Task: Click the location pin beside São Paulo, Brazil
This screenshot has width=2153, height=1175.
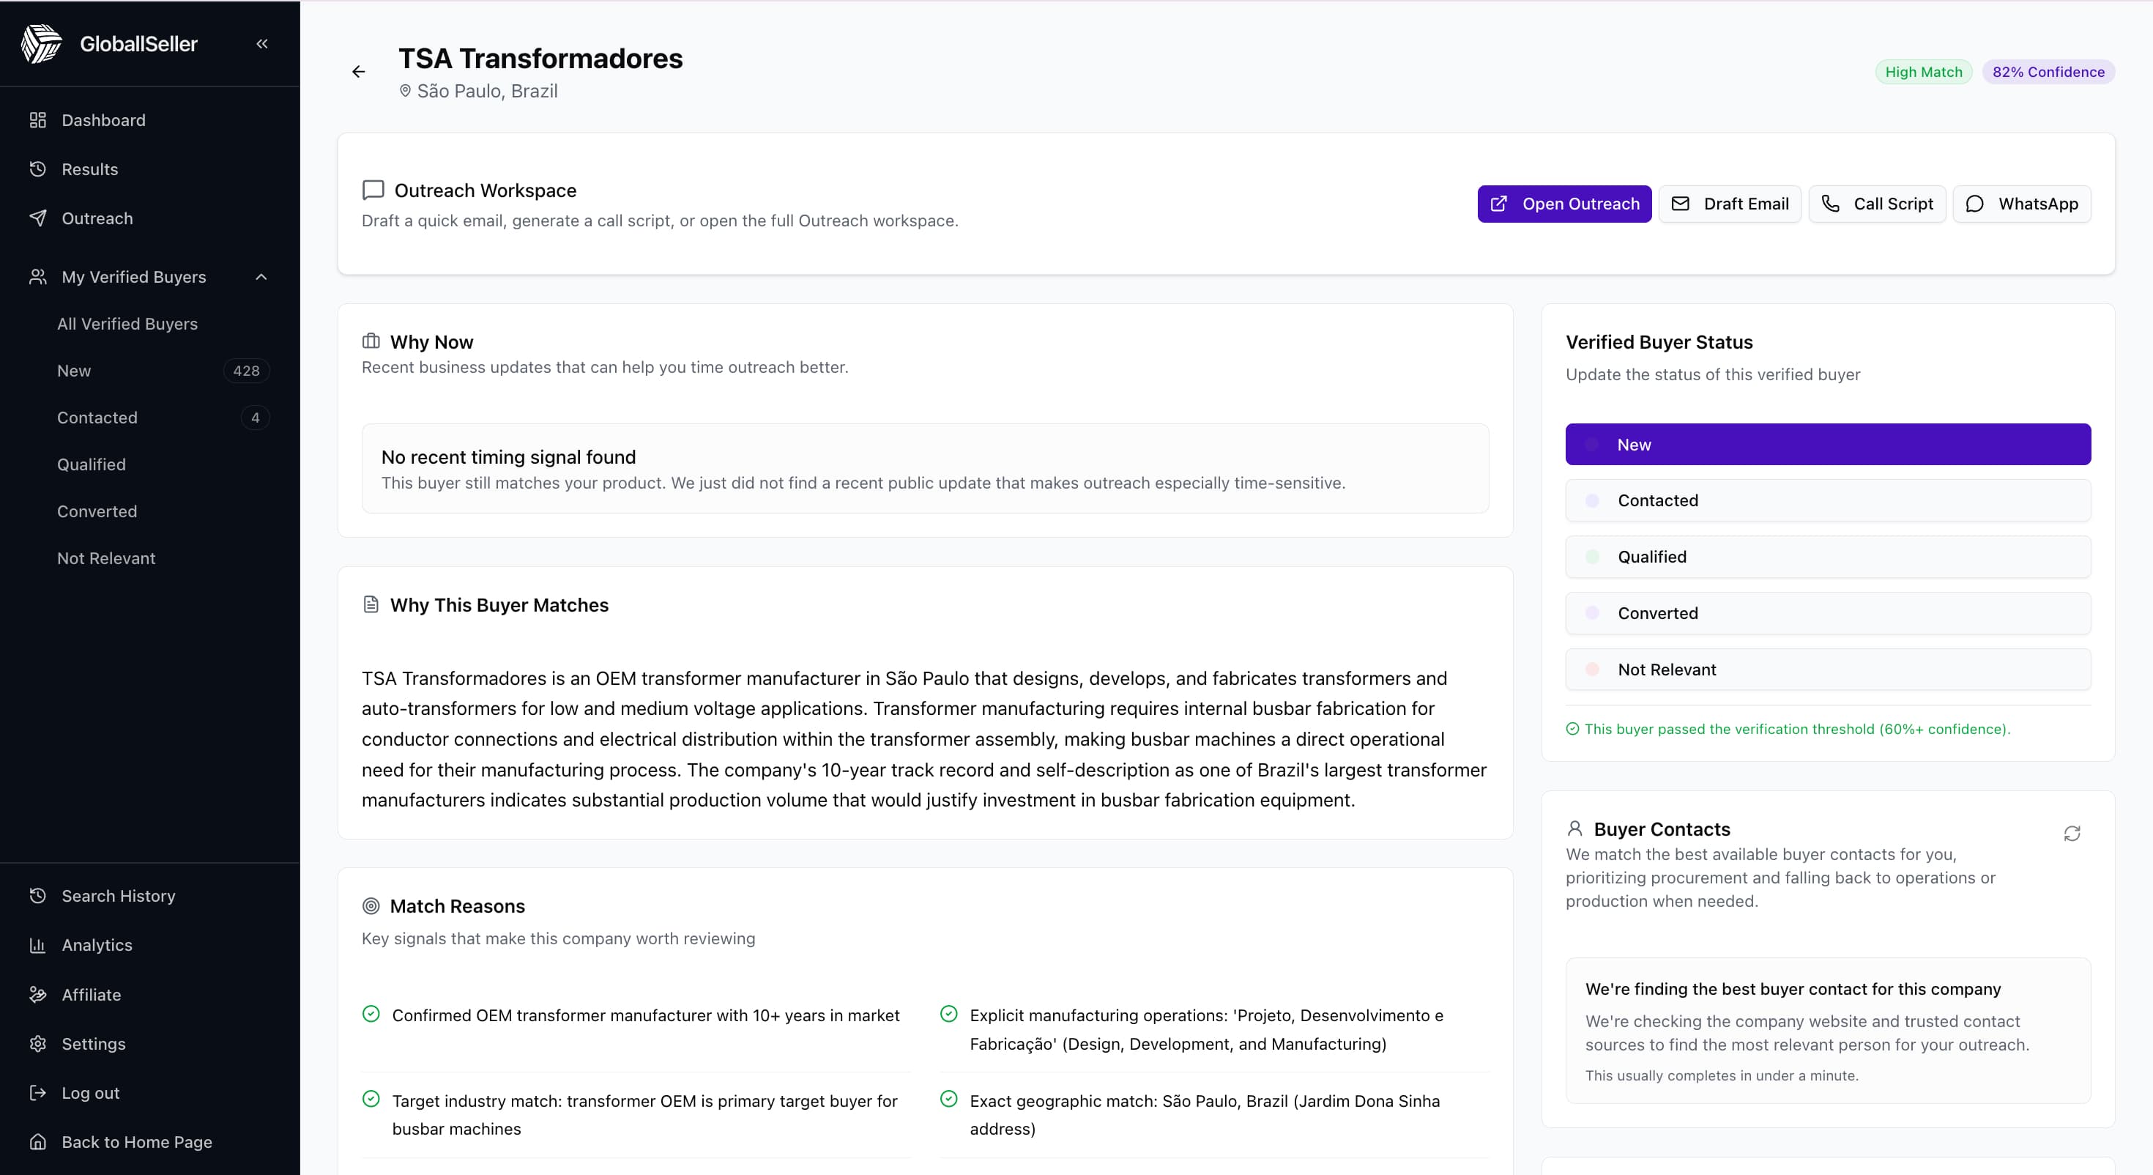Action: pos(406,91)
